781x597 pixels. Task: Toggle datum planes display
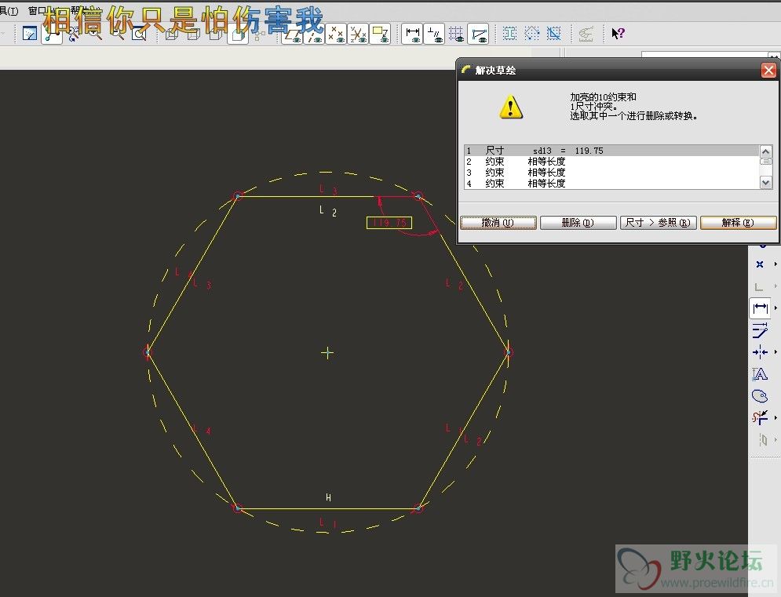[x=293, y=35]
